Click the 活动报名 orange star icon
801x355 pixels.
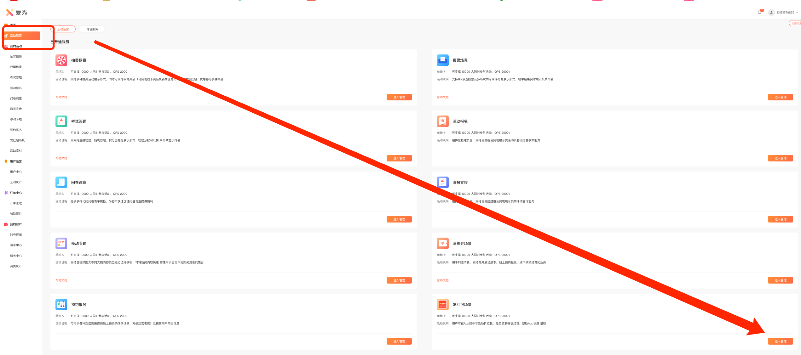click(442, 121)
